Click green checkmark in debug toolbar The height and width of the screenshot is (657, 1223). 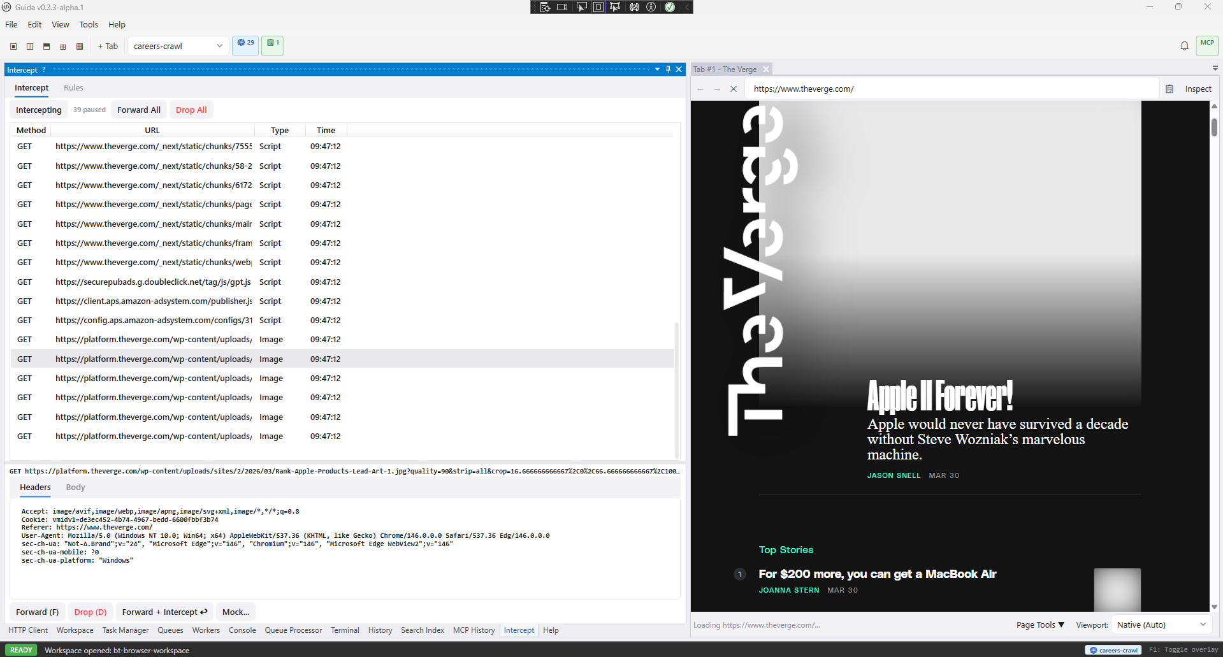tap(670, 7)
